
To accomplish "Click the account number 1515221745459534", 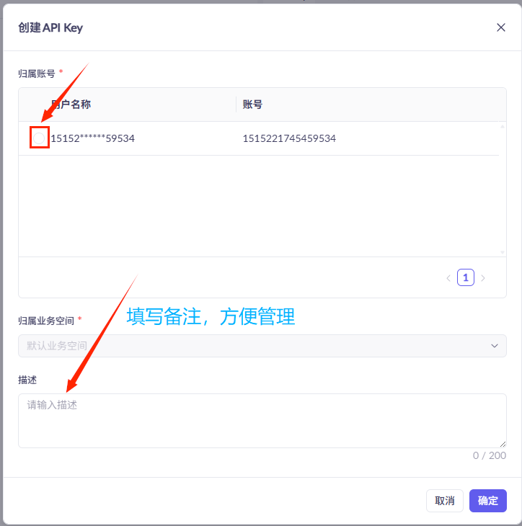I will (x=289, y=138).
